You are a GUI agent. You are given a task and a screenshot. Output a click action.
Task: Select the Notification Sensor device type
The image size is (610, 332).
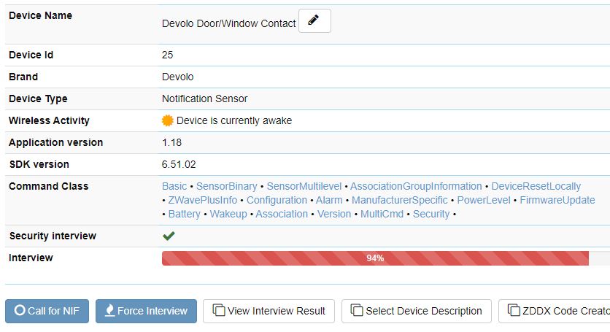pyautogui.click(x=204, y=99)
